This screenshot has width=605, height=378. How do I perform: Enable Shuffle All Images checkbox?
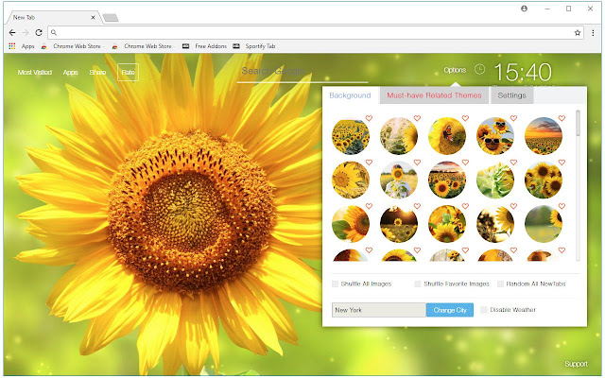pos(335,283)
